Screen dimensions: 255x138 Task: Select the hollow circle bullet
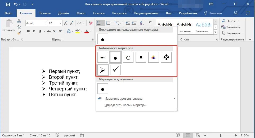[128, 57]
